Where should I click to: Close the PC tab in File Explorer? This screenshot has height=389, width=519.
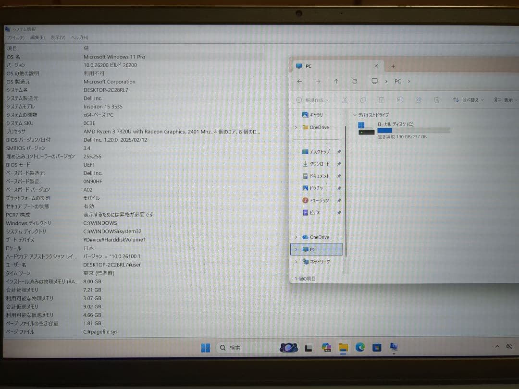tap(376, 66)
